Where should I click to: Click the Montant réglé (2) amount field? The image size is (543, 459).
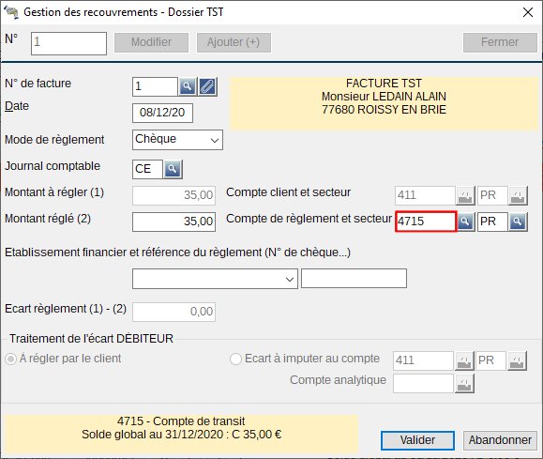coord(173,222)
